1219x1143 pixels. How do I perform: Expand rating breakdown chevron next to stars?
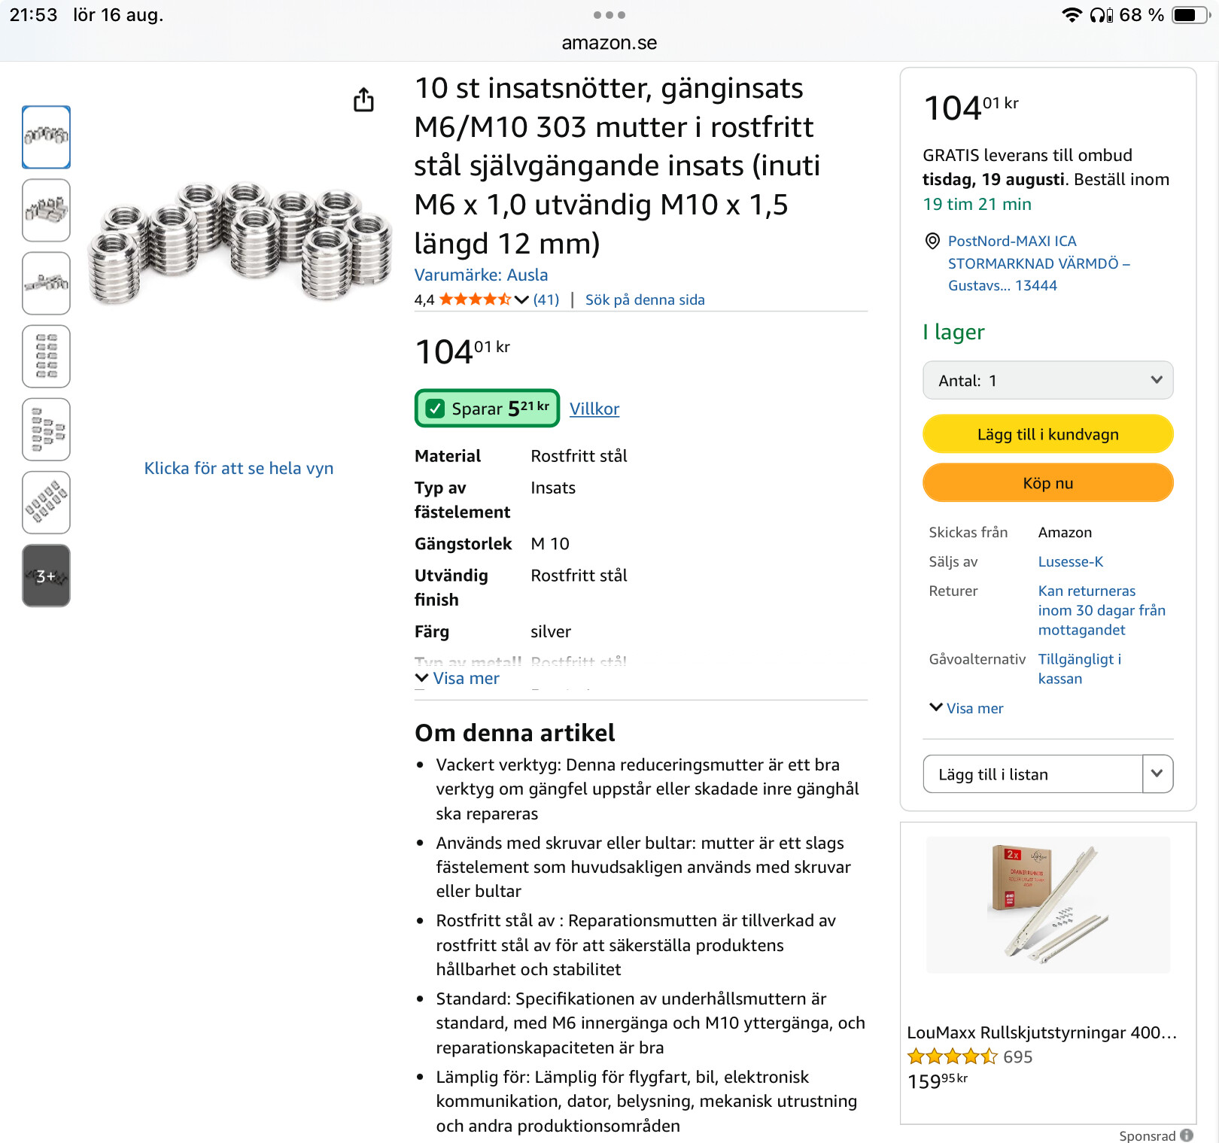coord(521,299)
